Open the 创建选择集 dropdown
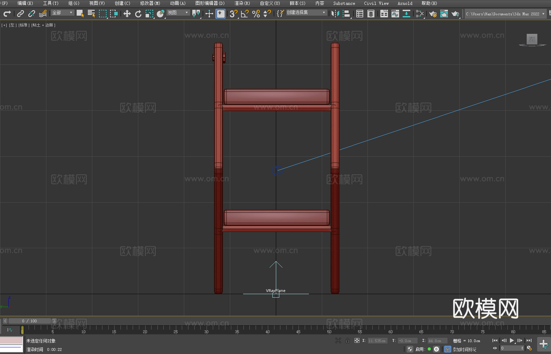 (306, 13)
